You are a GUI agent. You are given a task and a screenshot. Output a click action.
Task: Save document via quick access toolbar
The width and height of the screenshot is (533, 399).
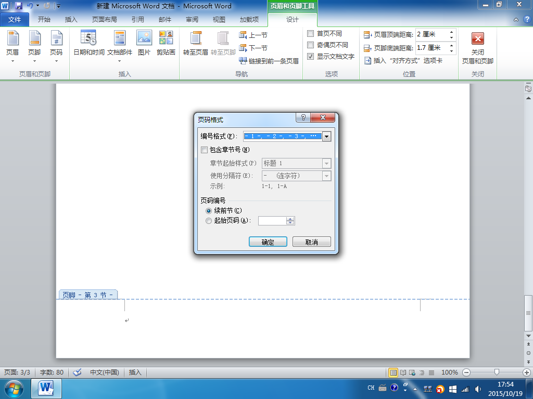(18, 6)
